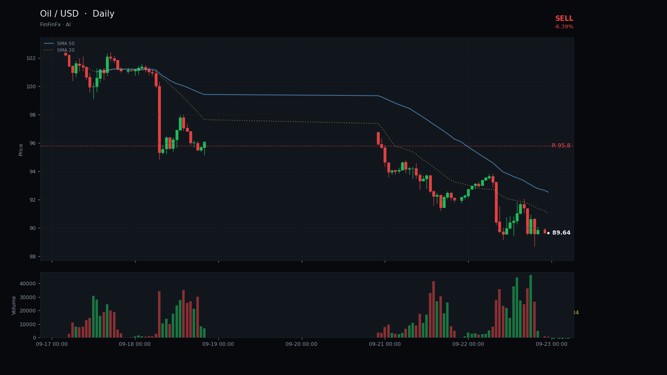Click the 102 price axis tick
667x375 pixels.
click(31, 58)
